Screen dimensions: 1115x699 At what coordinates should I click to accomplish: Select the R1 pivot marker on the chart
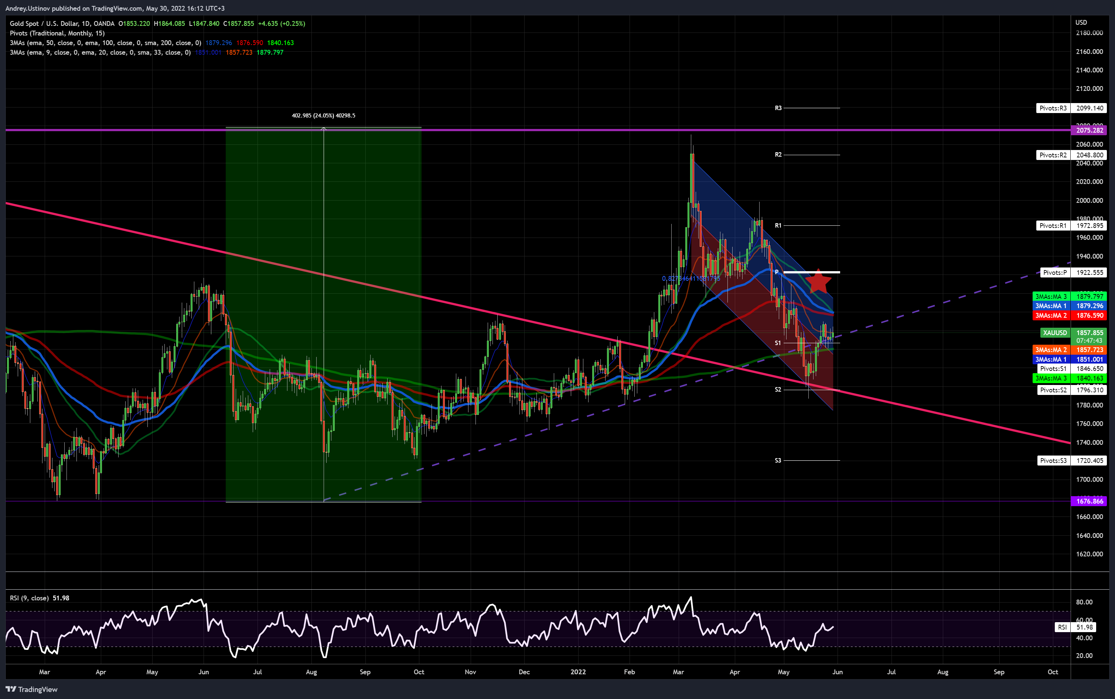click(x=778, y=226)
